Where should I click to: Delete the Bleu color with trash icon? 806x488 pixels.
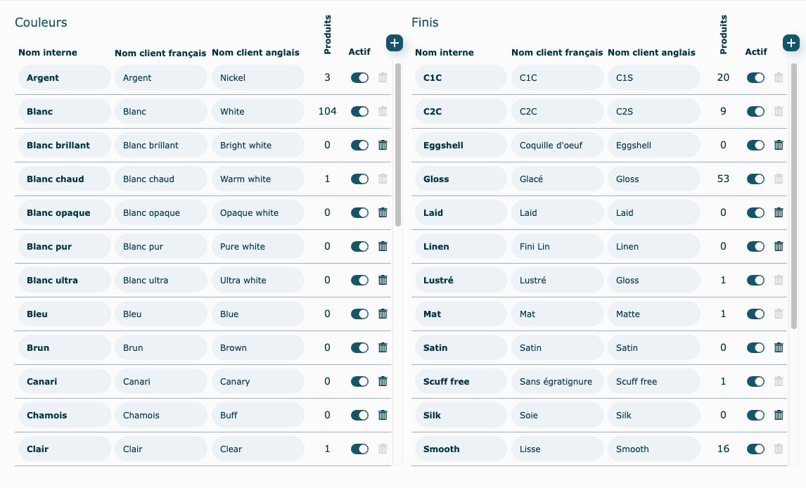383,314
